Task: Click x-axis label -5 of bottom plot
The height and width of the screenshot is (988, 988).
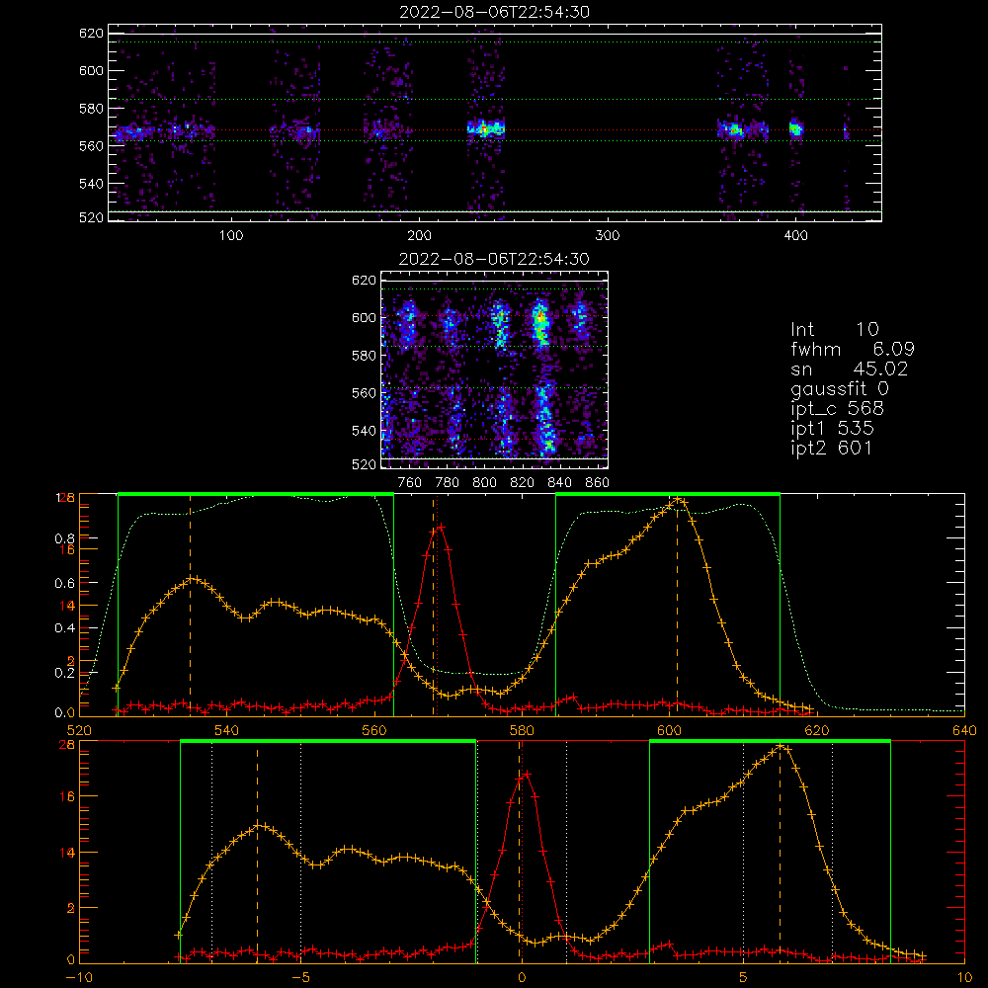Action: click(x=300, y=977)
